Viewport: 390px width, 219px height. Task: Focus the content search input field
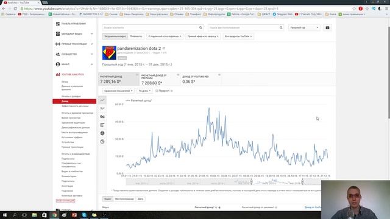[x=150, y=27]
